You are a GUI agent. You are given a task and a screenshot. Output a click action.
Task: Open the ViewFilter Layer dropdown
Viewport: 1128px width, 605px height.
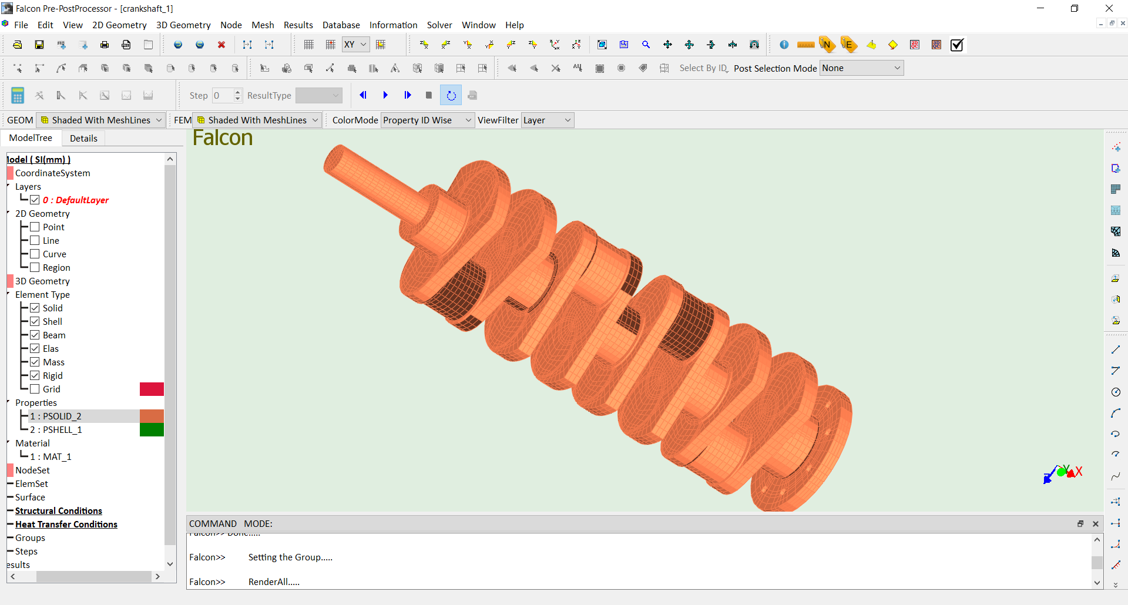[548, 120]
